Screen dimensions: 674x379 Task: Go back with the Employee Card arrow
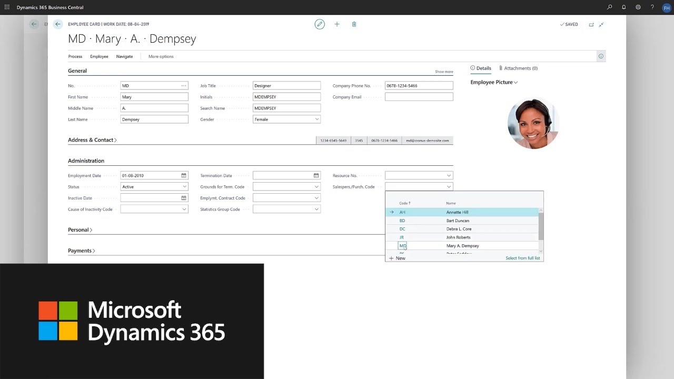tap(58, 24)
